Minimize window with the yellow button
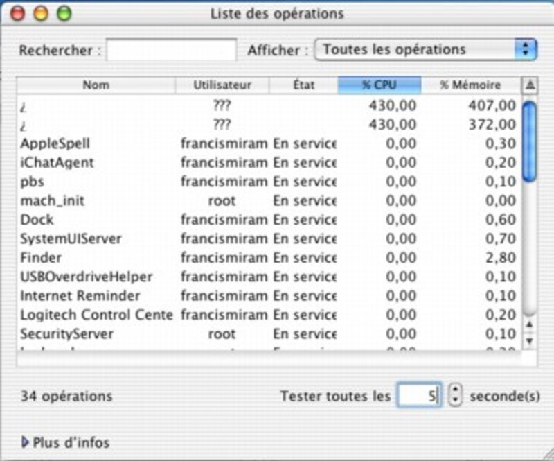 pos(41,13)
